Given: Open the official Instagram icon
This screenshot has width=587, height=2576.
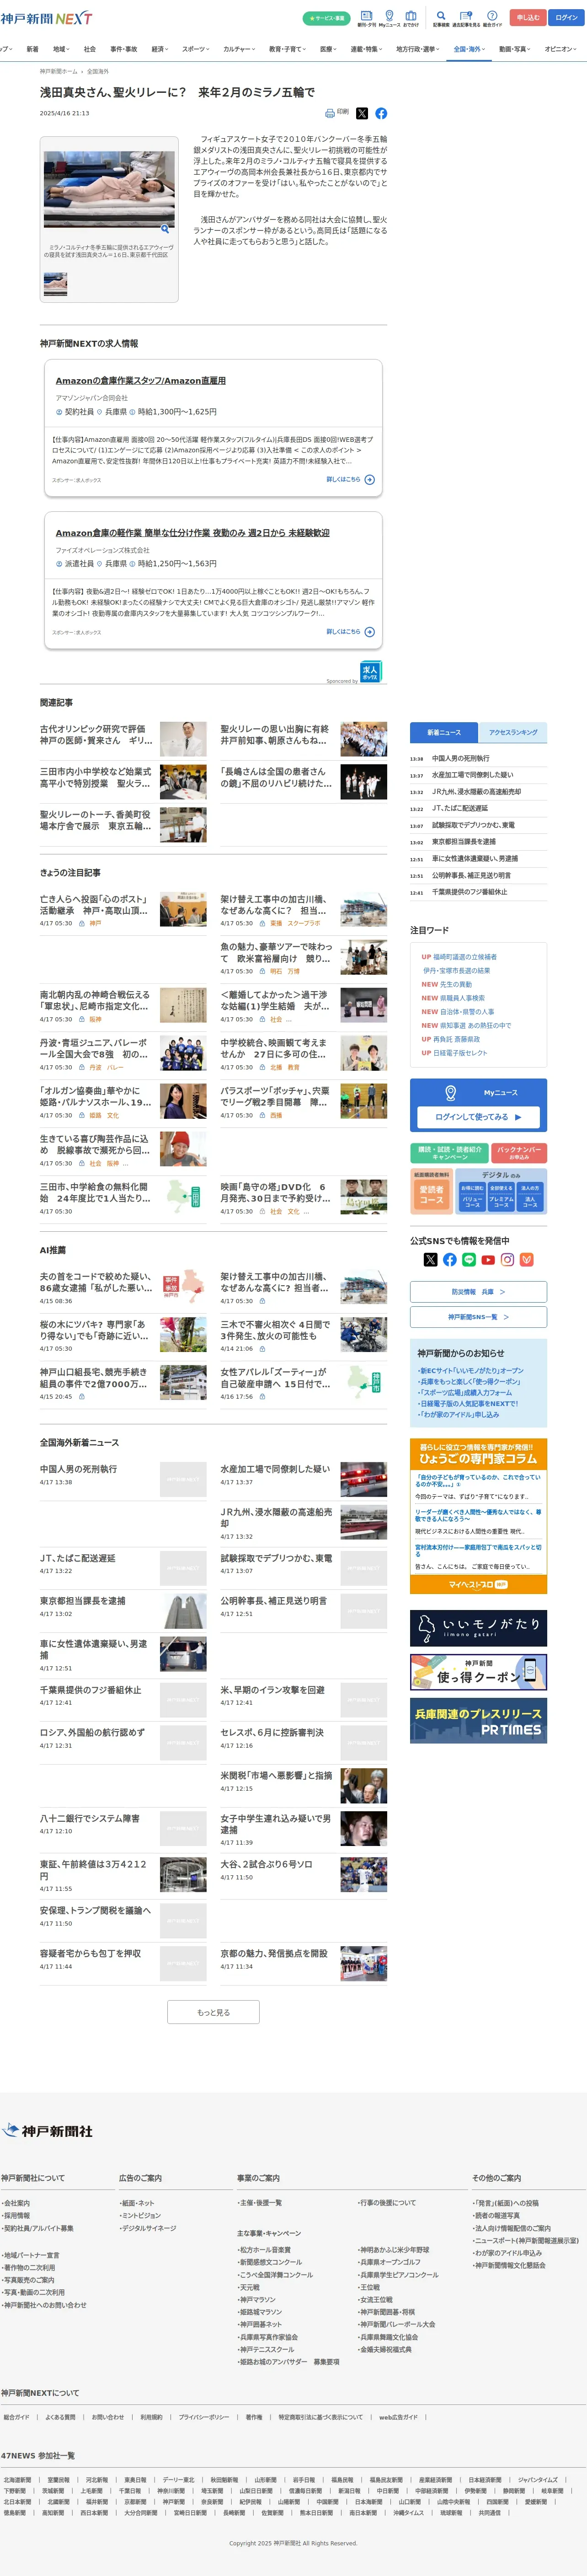Looking at the screenshot, I should (x=507, y=1259).
